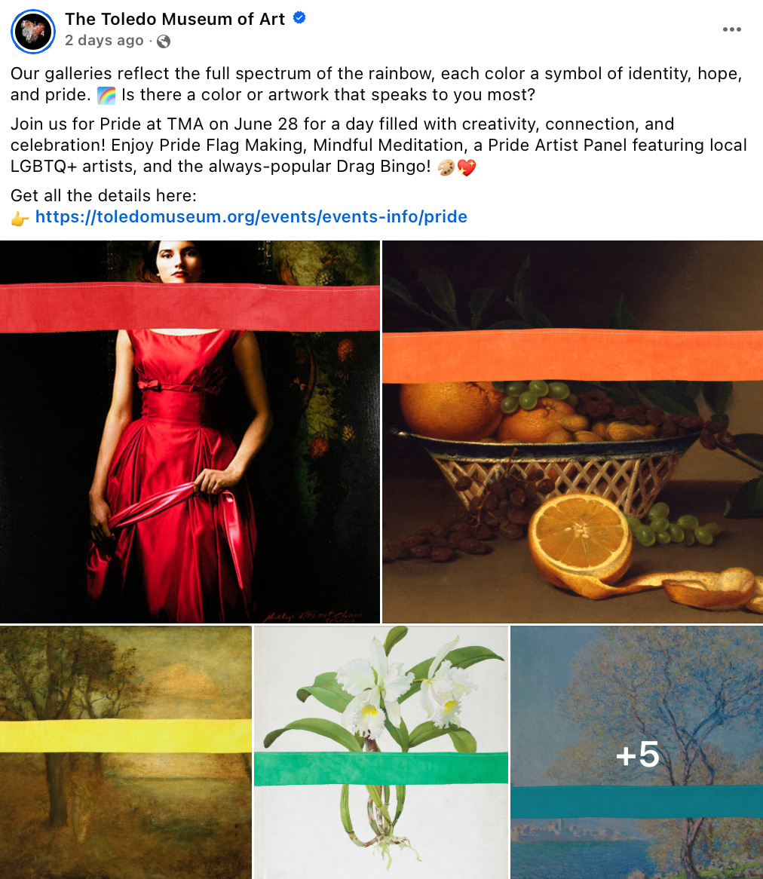The height and width of the screenshot is (879, 763).
Task: Click the artist palette emoji after Drag Bingo
Action: point(446,167)
